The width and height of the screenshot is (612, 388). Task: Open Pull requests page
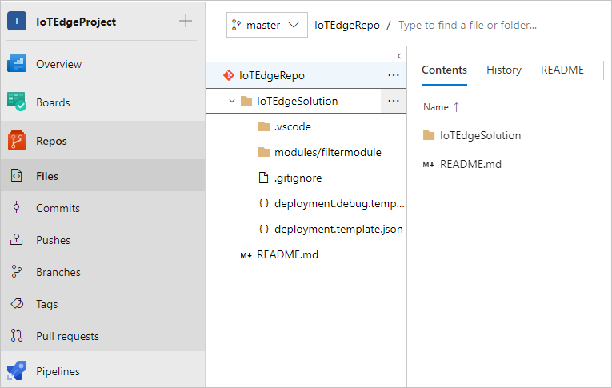[x=67, y=336]
